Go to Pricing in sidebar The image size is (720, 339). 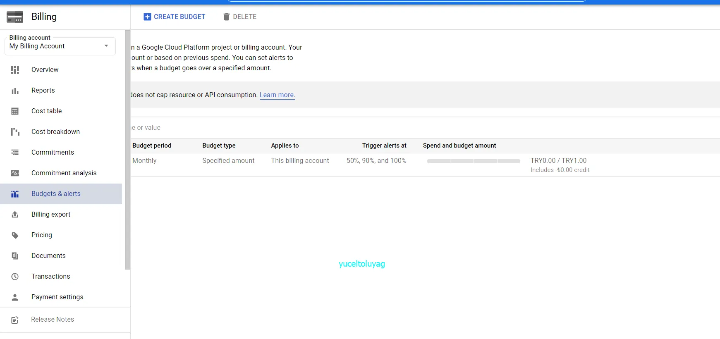point(61,235)
